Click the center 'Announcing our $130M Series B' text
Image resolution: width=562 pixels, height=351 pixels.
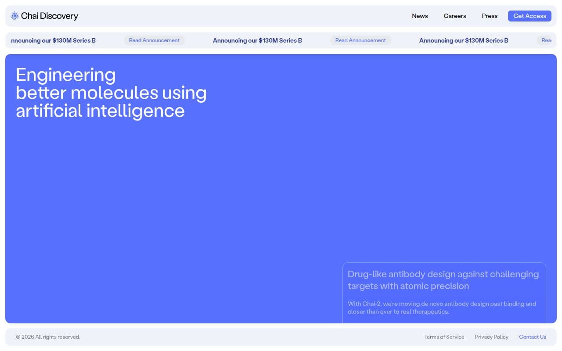257,40
